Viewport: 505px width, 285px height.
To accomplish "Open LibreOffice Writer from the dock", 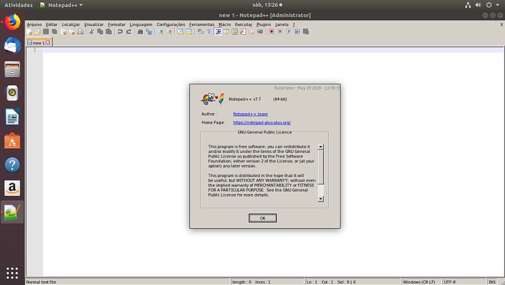I will point(12,117).
